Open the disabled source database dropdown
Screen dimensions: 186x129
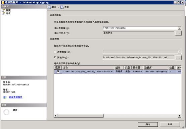180,52
